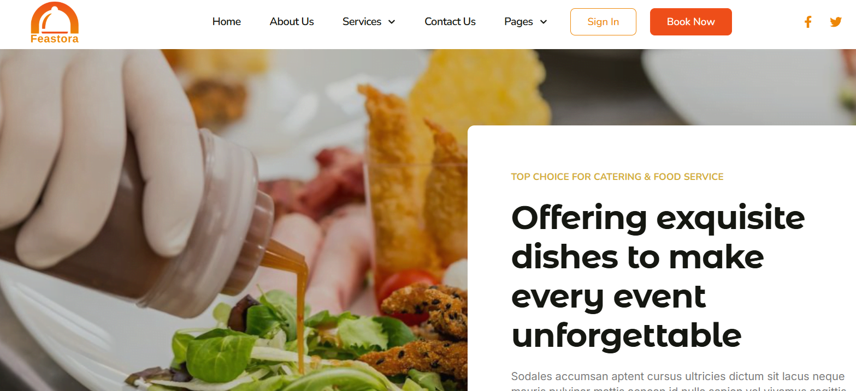
Task: Select the Pages menu label
Action: click(x=518, y=22)
